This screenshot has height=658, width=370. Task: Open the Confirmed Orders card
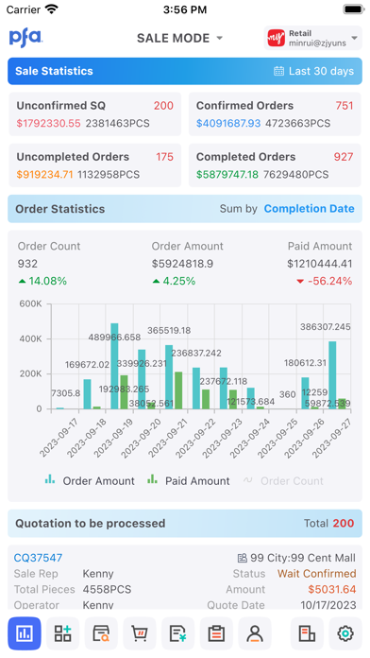pyautogui.click(x=275, y=114)
